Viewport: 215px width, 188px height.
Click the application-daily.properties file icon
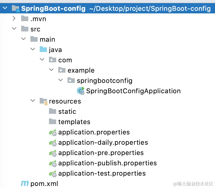tap(53, 143)
